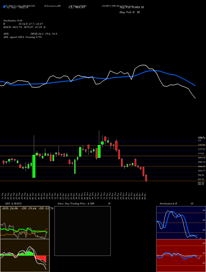Screen dimensions: 206x272
Task: Click the '12 Day' SMA value text
Action: pyautogui.click(x=17, y=8)
